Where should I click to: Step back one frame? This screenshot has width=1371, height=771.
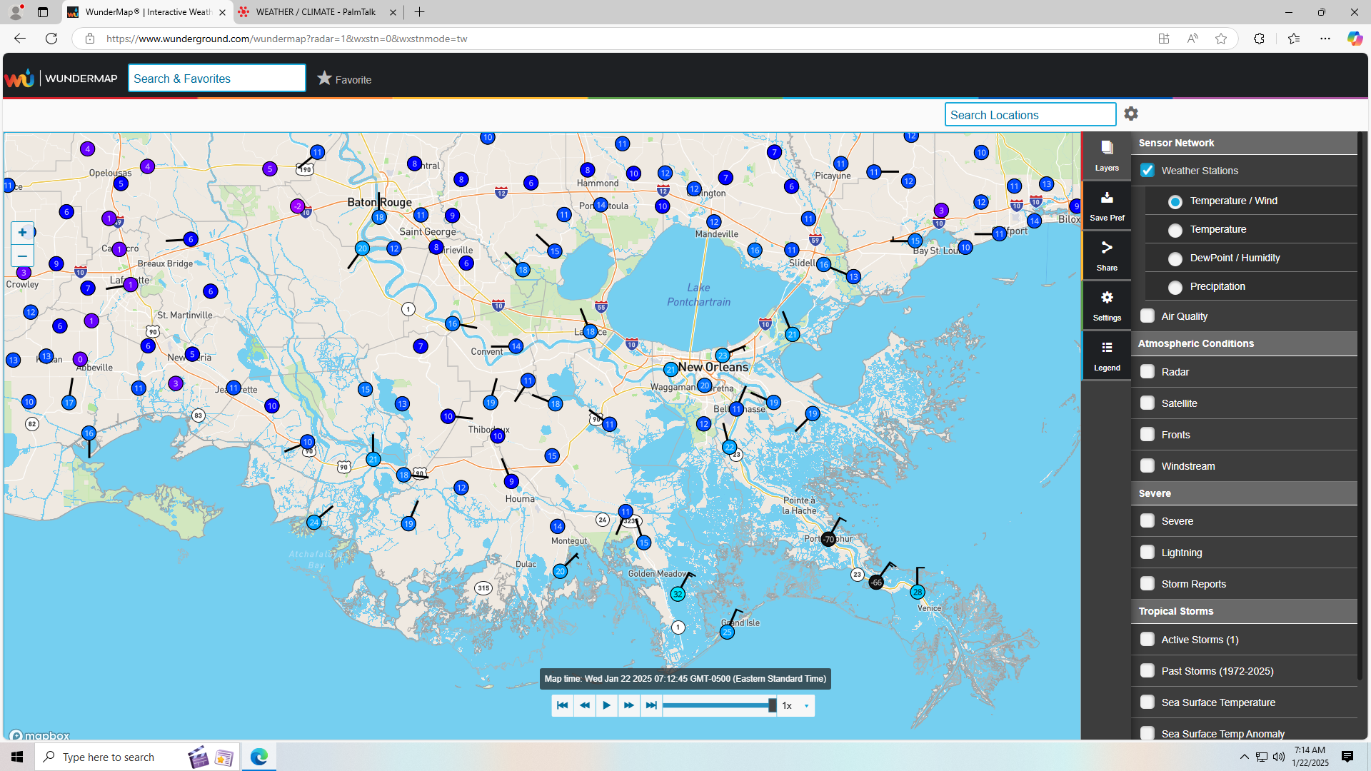[x=585, y=705]
